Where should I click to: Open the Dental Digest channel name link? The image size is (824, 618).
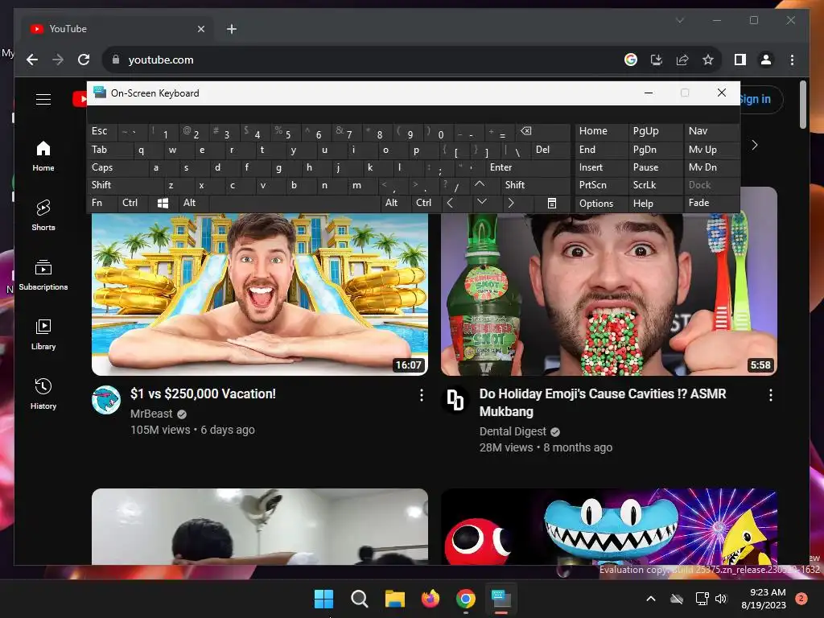tap(513, 431)
